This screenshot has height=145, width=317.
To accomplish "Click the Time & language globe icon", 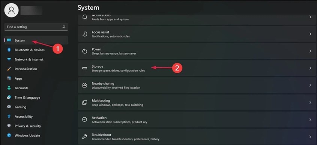I will [9, 97].
